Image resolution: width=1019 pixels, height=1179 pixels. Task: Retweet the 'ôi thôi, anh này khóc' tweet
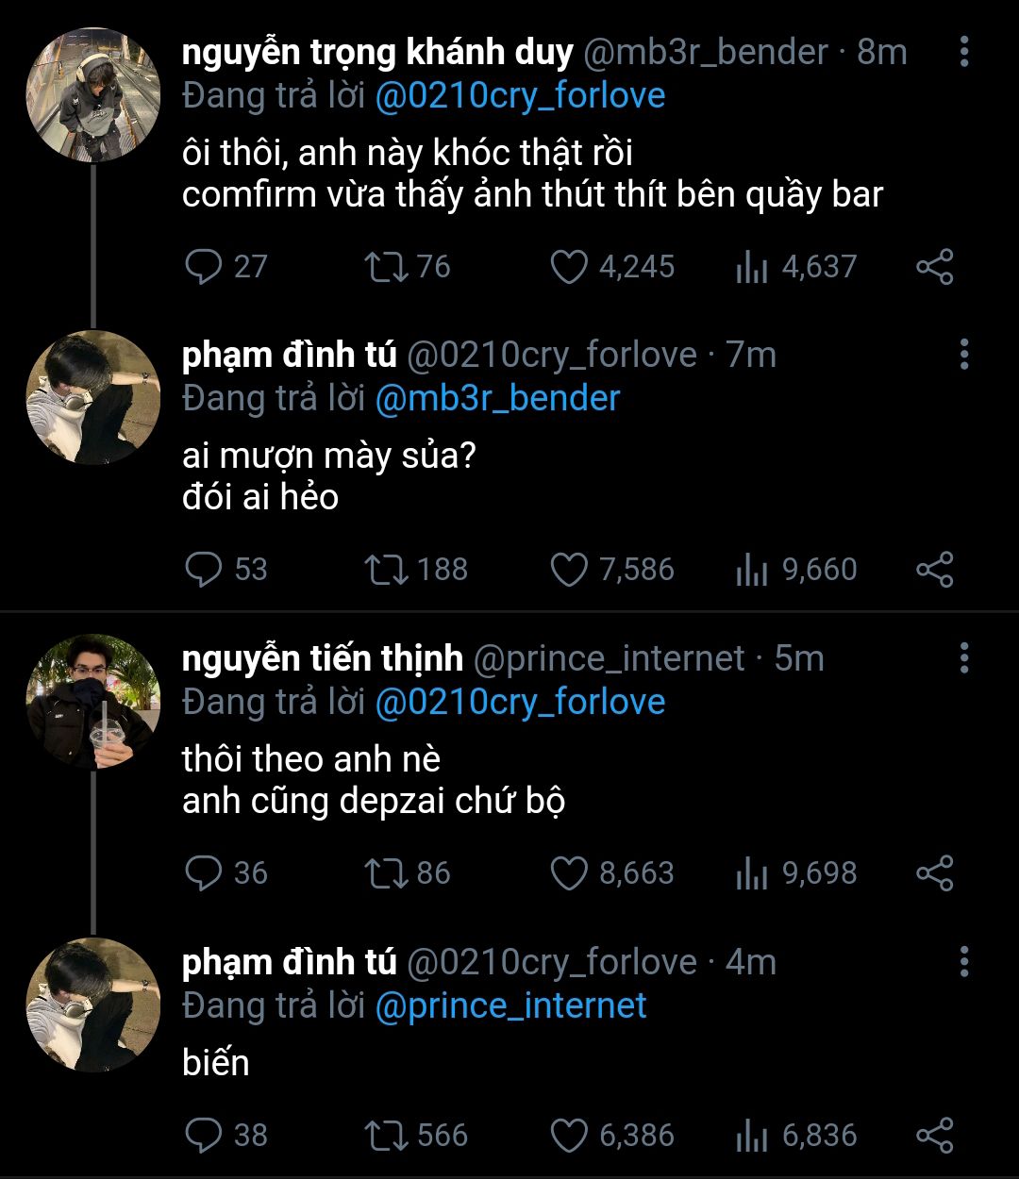pos(385,267)
